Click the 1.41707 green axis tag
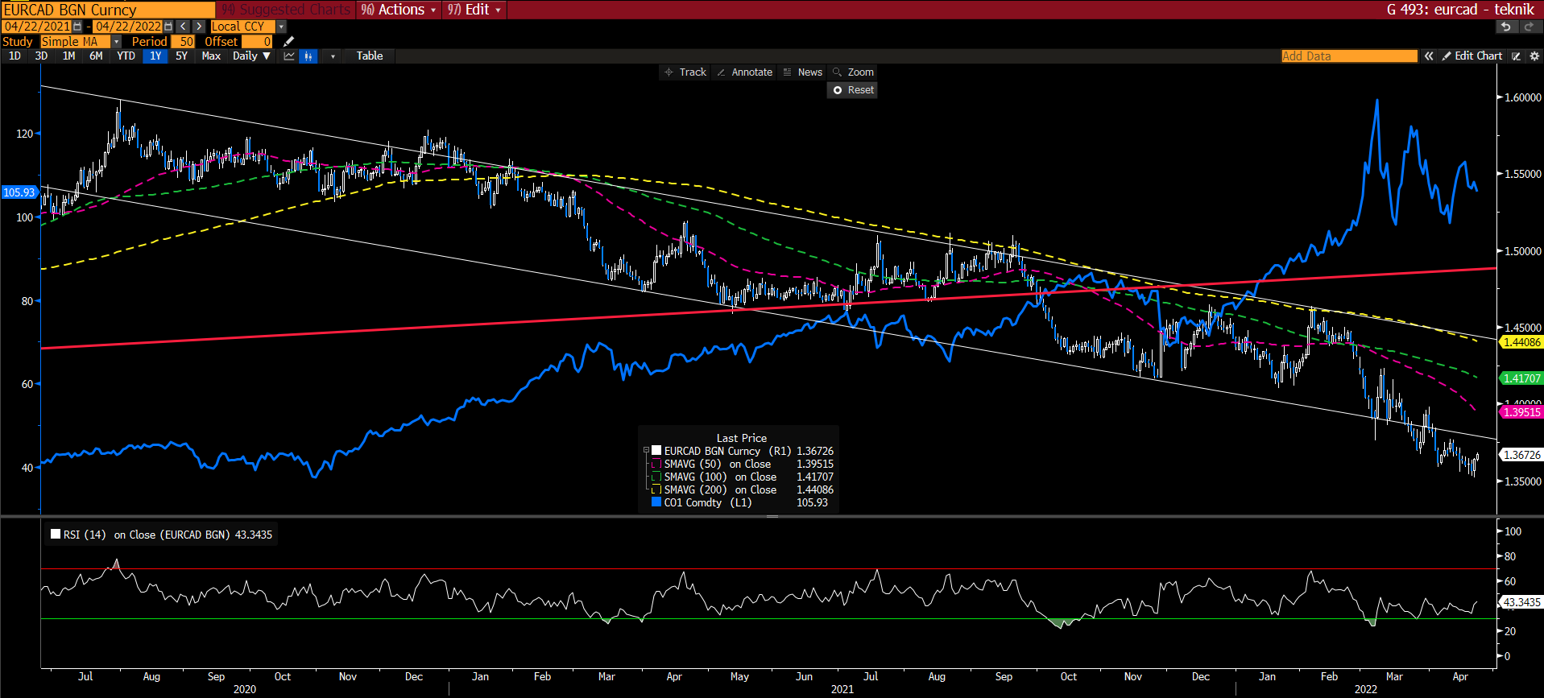The image size is (1544, 698). 1521,378
